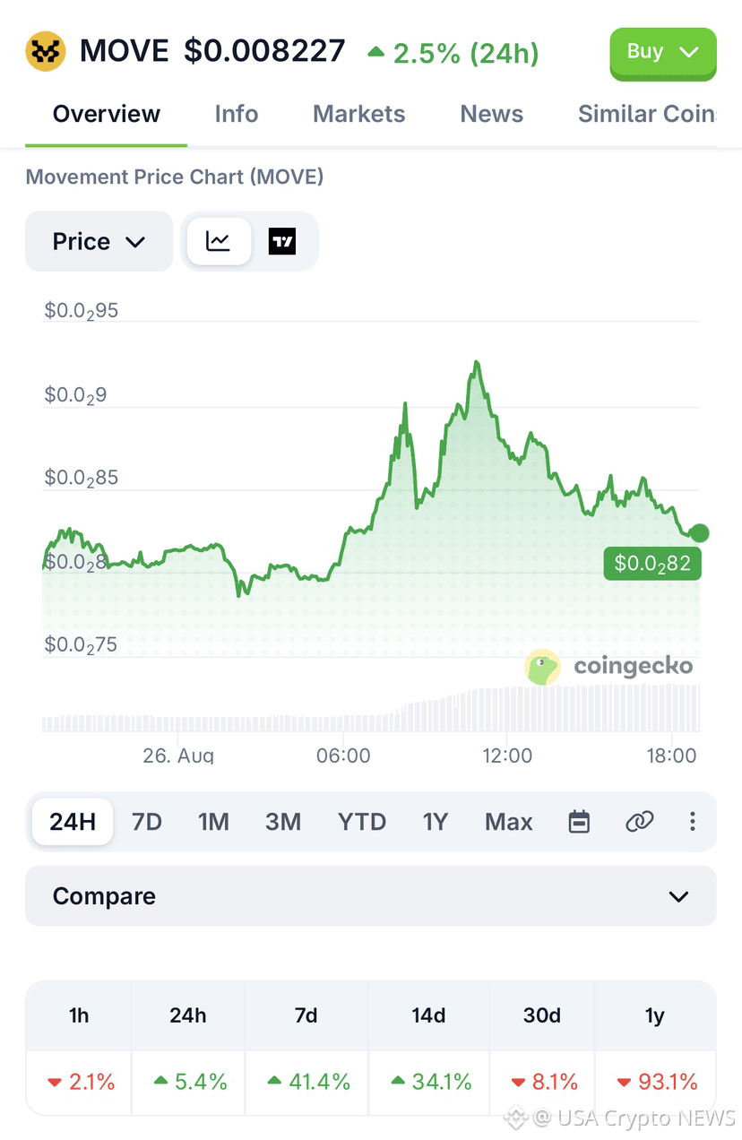Switch to line chart view icon
Image resolution: width=742 pixels, height=1140 pixels.
(x=218, y=241)
